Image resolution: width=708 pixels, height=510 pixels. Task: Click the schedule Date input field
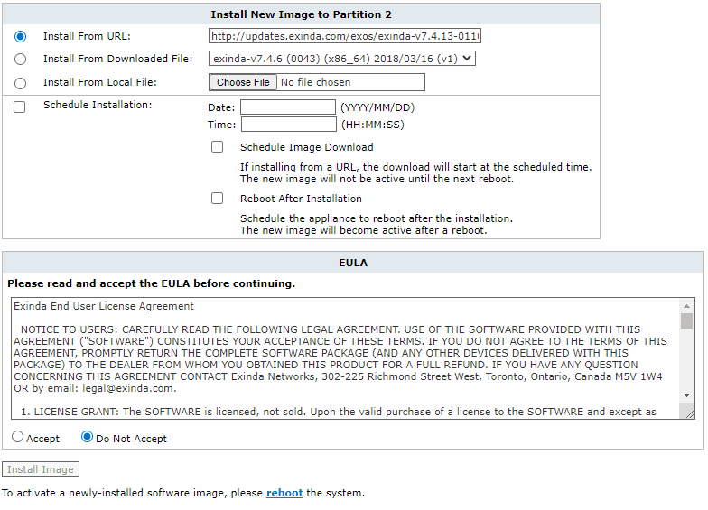pos(288,107)
